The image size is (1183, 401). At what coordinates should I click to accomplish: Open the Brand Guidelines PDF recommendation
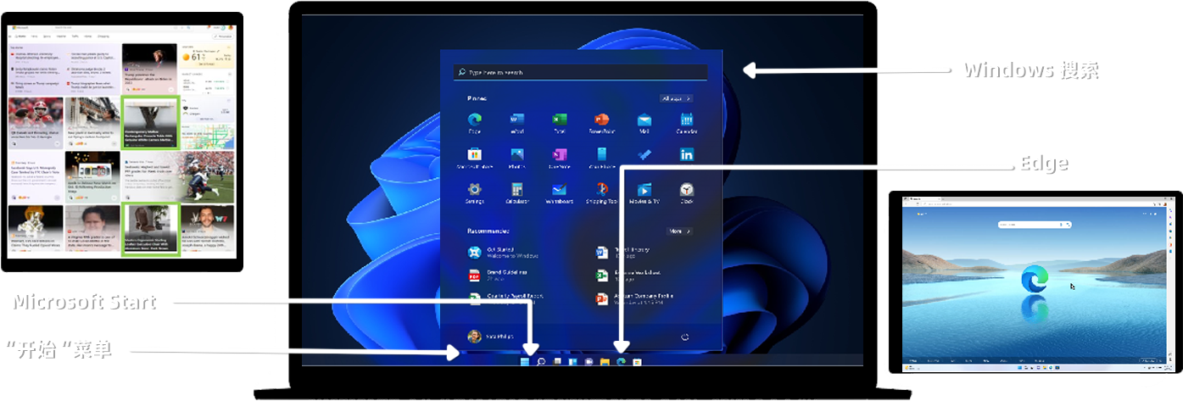click(500, 275)
